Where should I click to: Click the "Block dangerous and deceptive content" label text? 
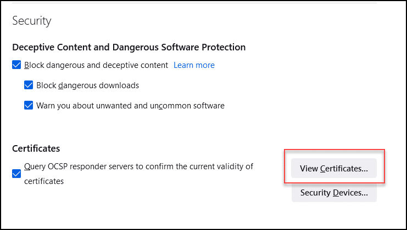96,65
